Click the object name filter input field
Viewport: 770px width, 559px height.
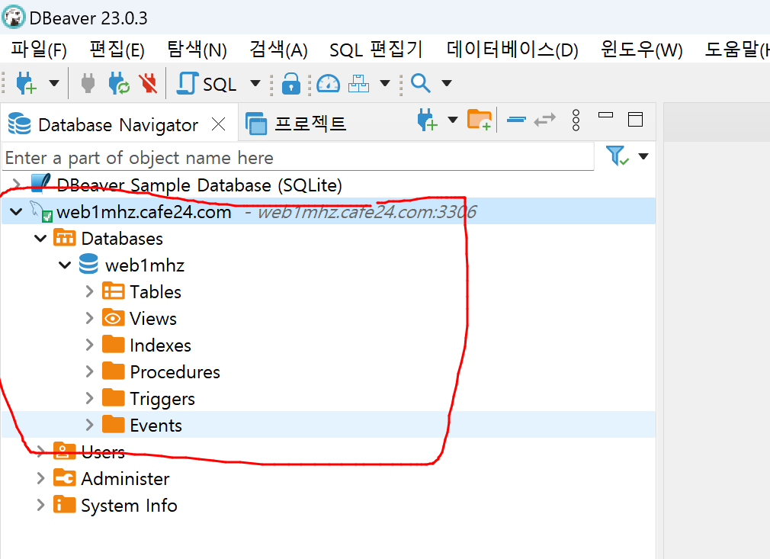[x=297, y=157]
